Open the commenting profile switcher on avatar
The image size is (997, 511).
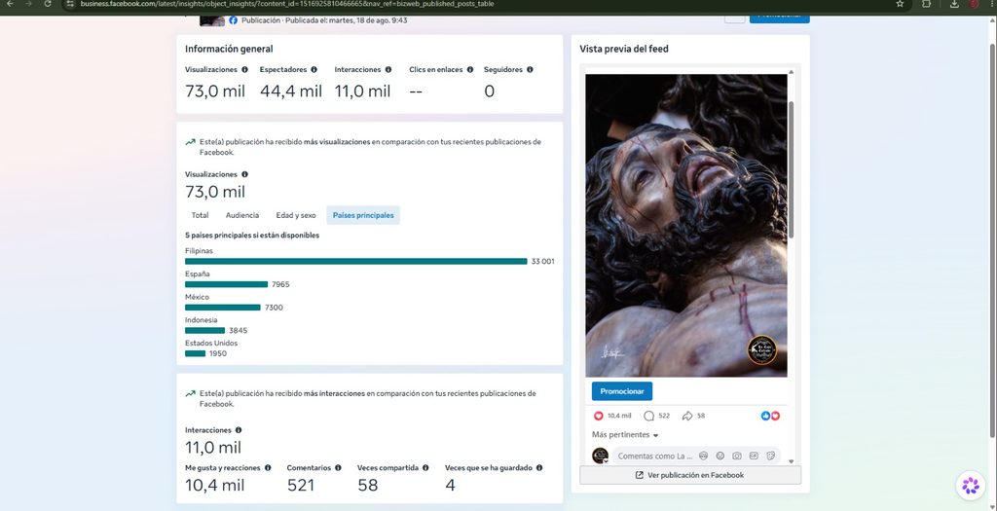[606, 461]
